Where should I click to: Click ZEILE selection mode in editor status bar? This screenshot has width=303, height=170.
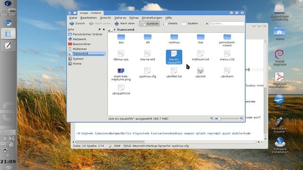point(127,146)
